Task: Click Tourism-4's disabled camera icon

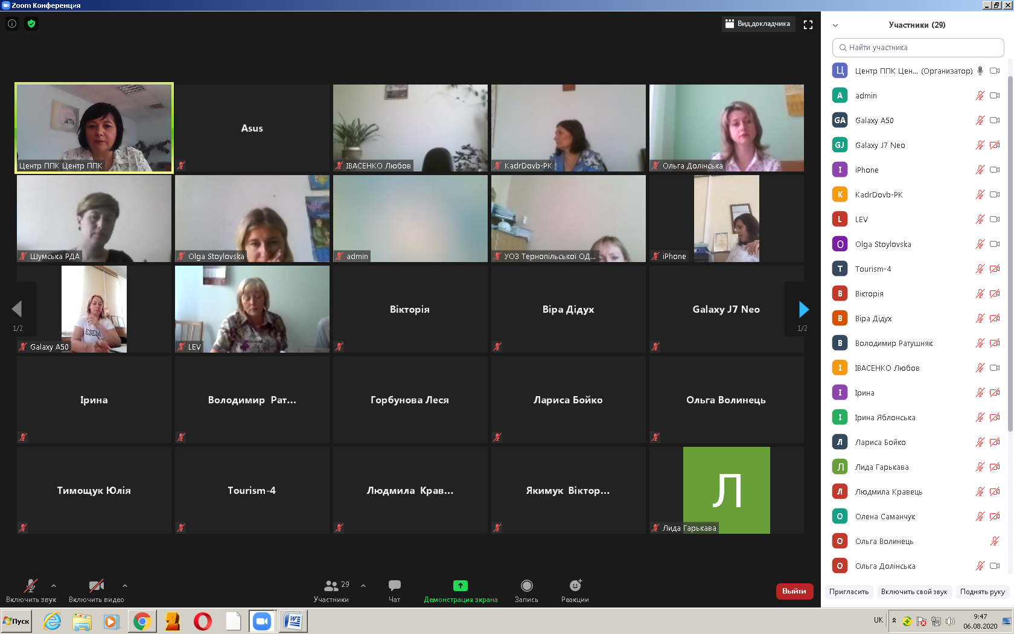Action: point(995,269)
